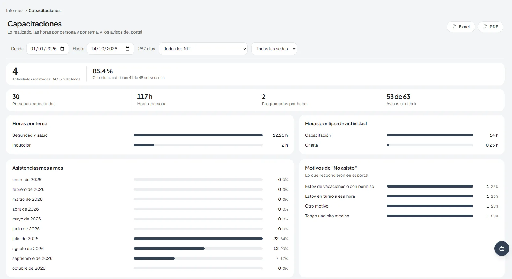Export report with Excel button
The width and height of the screenshot is (512, 279).
tap(461, 27)
